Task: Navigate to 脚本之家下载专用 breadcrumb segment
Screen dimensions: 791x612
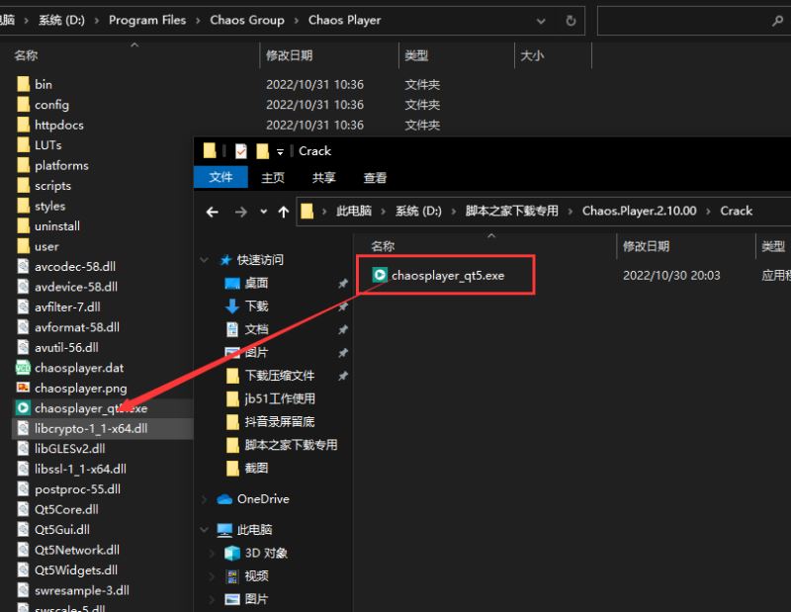Action: [x=511, y=211]
